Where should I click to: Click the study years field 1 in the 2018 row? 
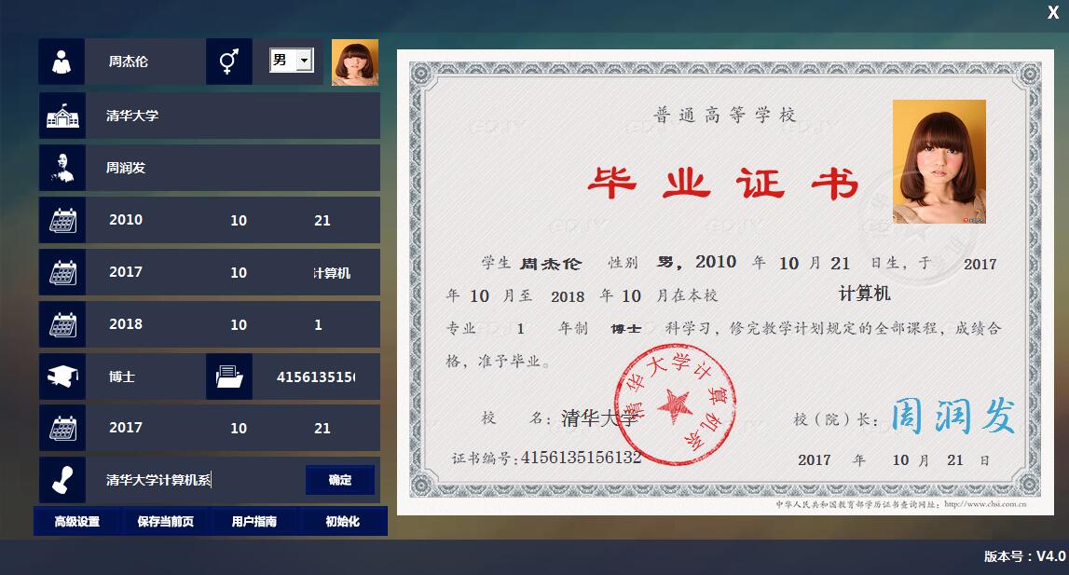pyautogui.click(x=319, y=324)
